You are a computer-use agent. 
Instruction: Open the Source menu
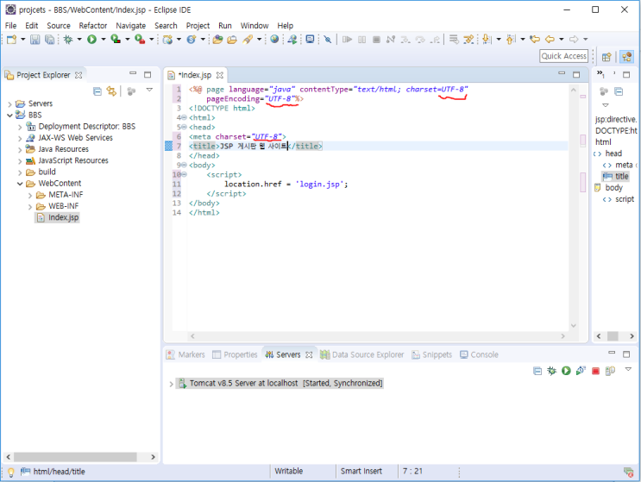[59, 25]
